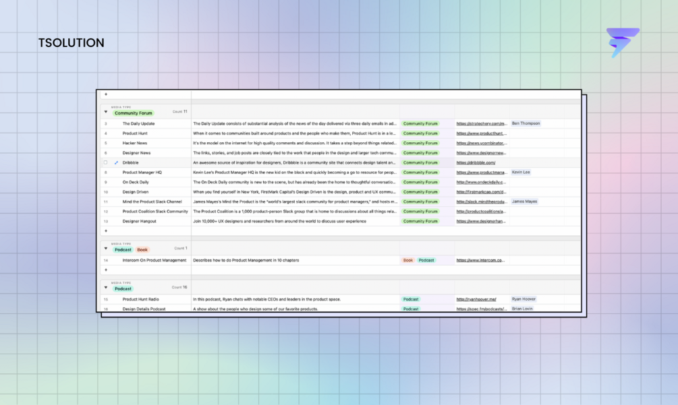
Task: Collapse the Podcast Book group
Action: click(x=105, y=248)
